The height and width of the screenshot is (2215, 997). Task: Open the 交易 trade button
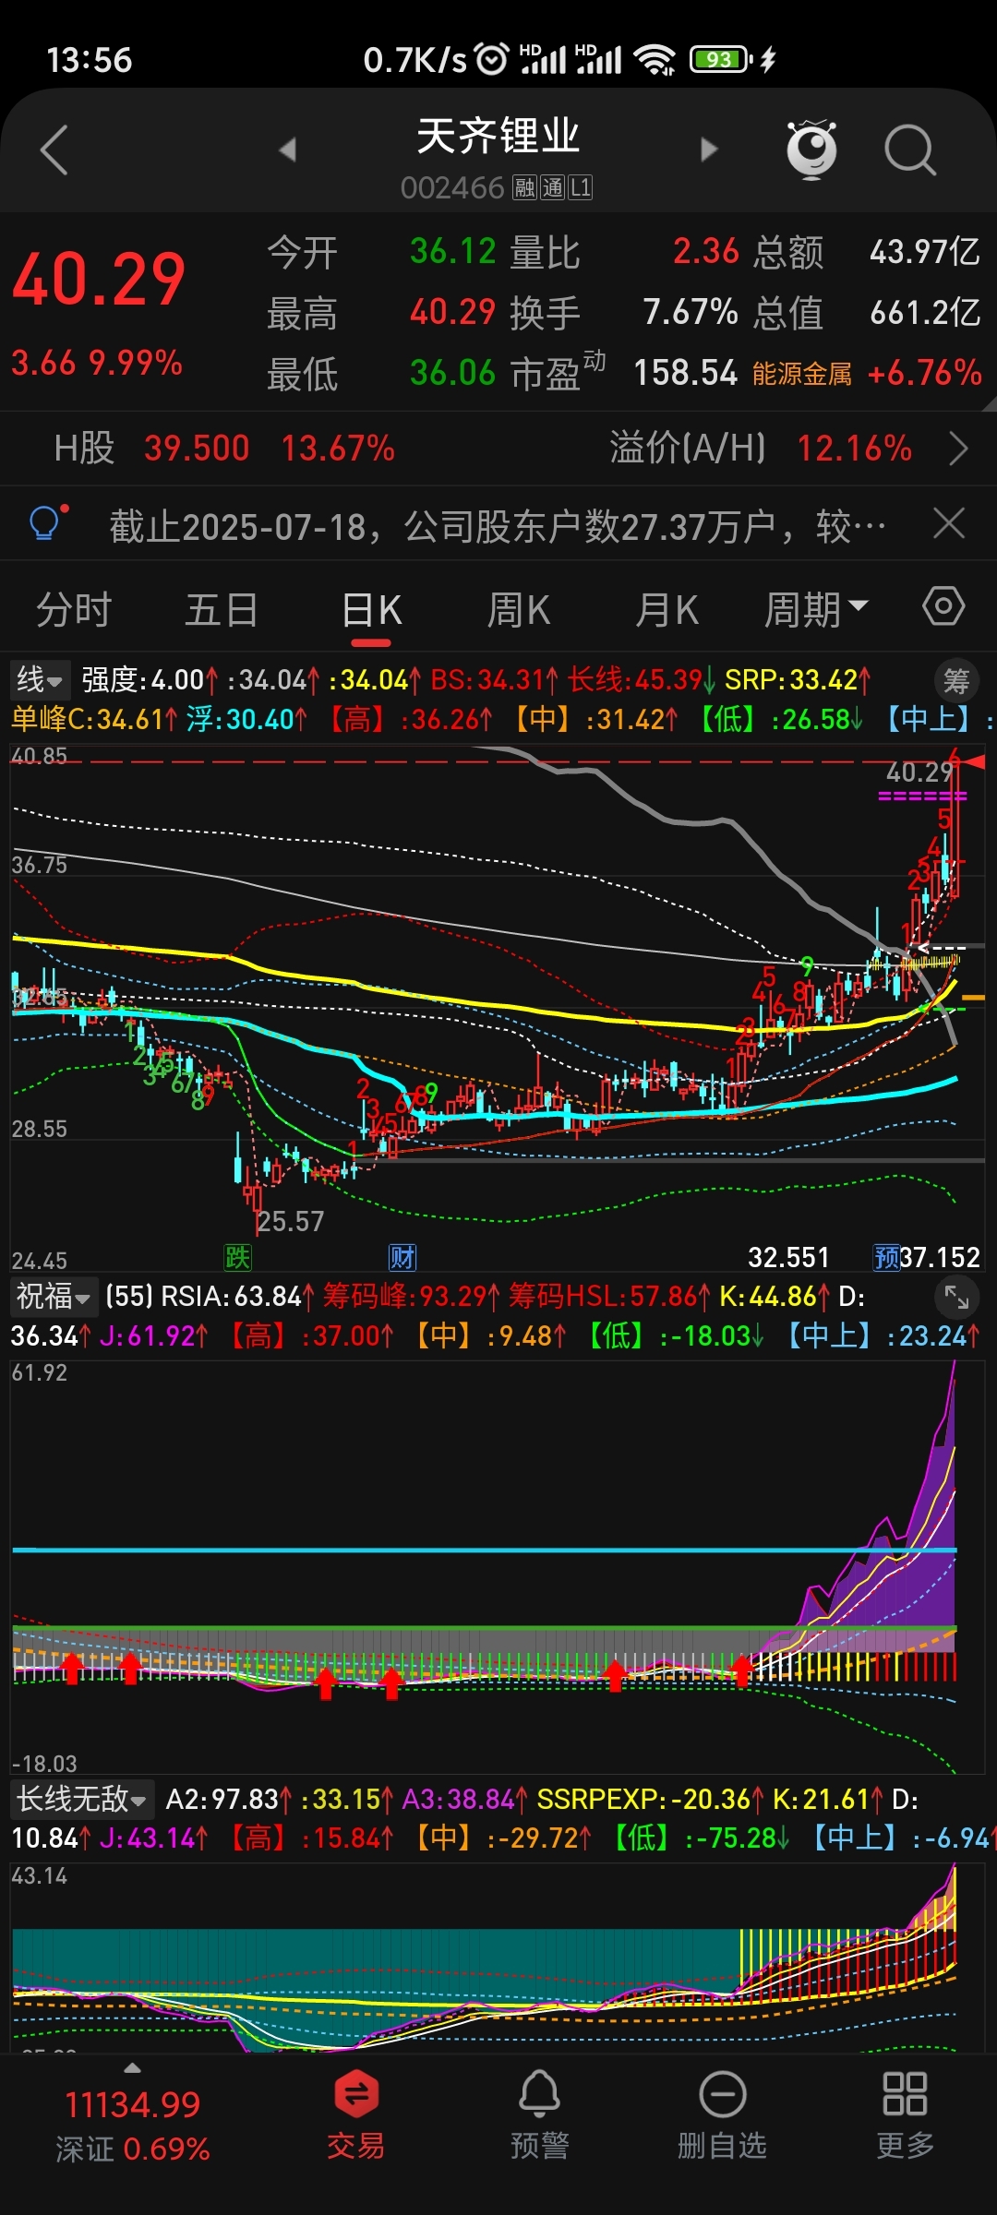355,2113
